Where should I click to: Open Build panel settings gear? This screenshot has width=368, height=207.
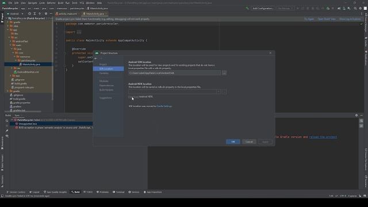(356, 115)
